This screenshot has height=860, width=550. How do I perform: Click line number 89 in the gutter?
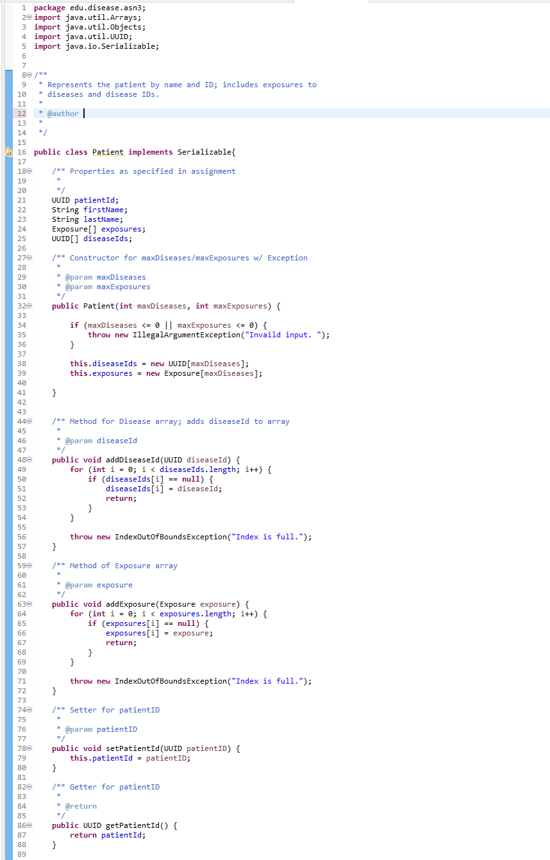[x=22, y=854]
